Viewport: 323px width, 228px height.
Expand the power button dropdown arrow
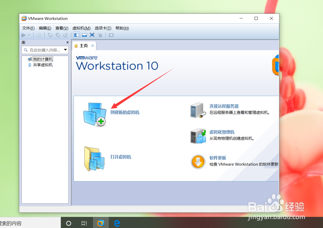pos(29,35)
